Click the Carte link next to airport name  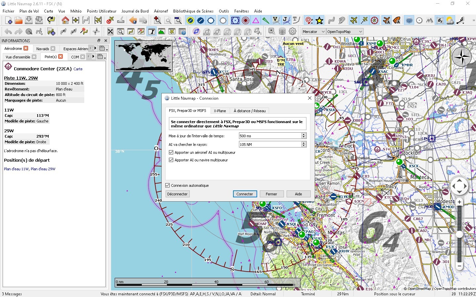(x=78, y=69)
